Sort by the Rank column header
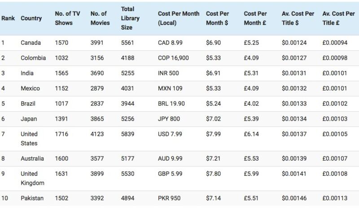Screen dimensions: 359x209 click(8, 18)
